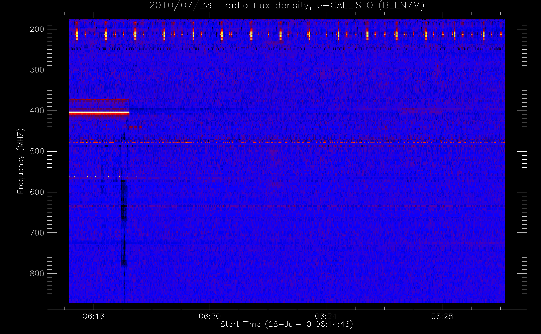Click the 'Start Time (28-Jul-10 06:14:46)' label

click(287, 324)
